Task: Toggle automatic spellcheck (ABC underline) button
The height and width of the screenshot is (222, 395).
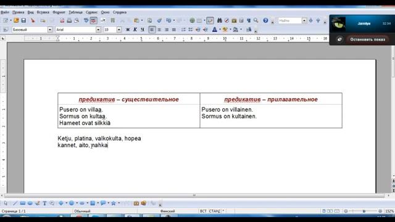Action: [93, 20]
